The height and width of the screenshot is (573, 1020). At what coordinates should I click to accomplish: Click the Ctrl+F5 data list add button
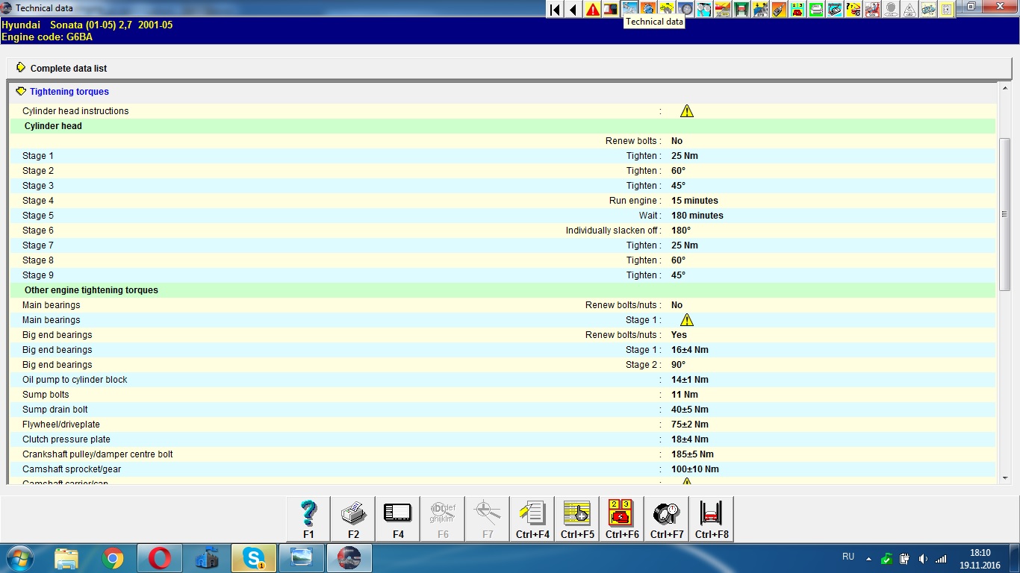tap(577, 518)
